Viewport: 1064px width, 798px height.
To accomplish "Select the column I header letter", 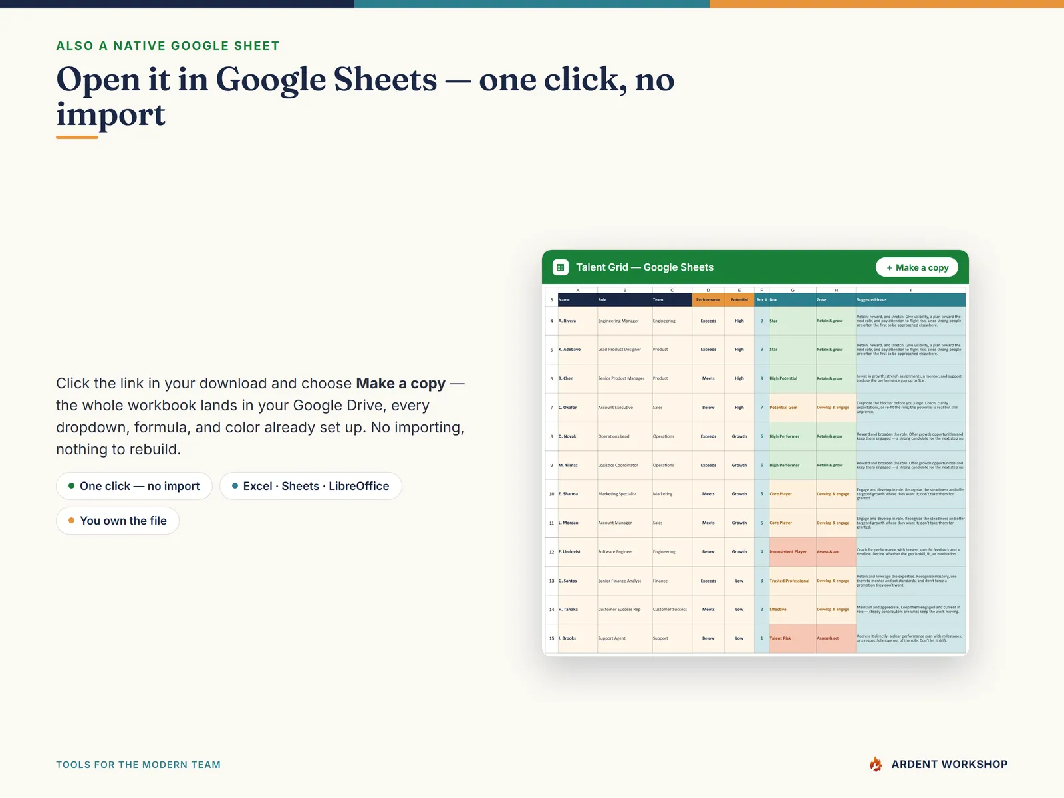I will click(x=910, y=290).
